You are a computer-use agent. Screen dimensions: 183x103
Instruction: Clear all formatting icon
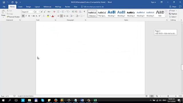(54, 12)
